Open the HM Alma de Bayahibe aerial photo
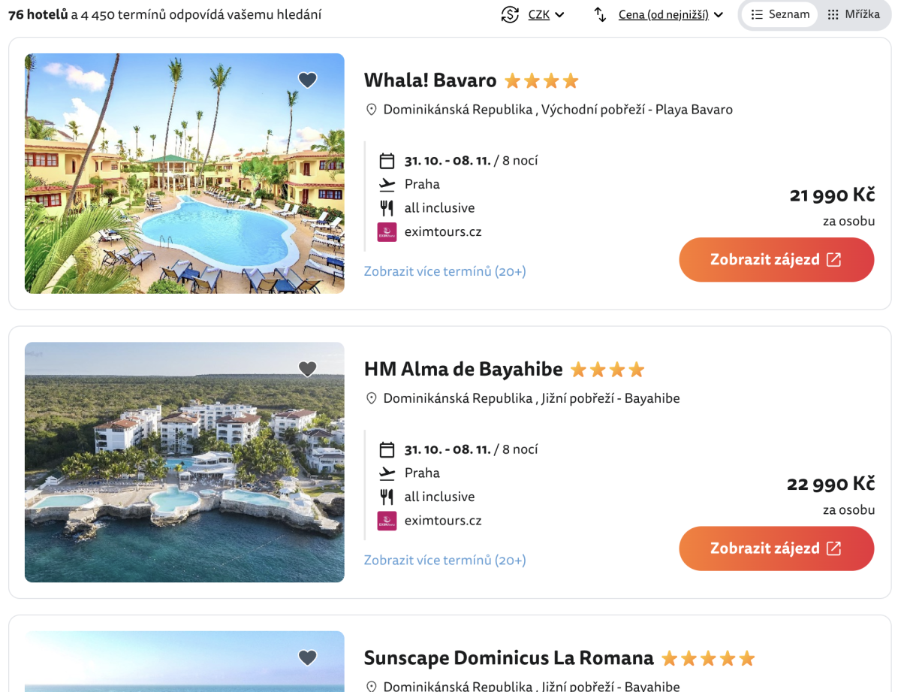 point(185,462)
